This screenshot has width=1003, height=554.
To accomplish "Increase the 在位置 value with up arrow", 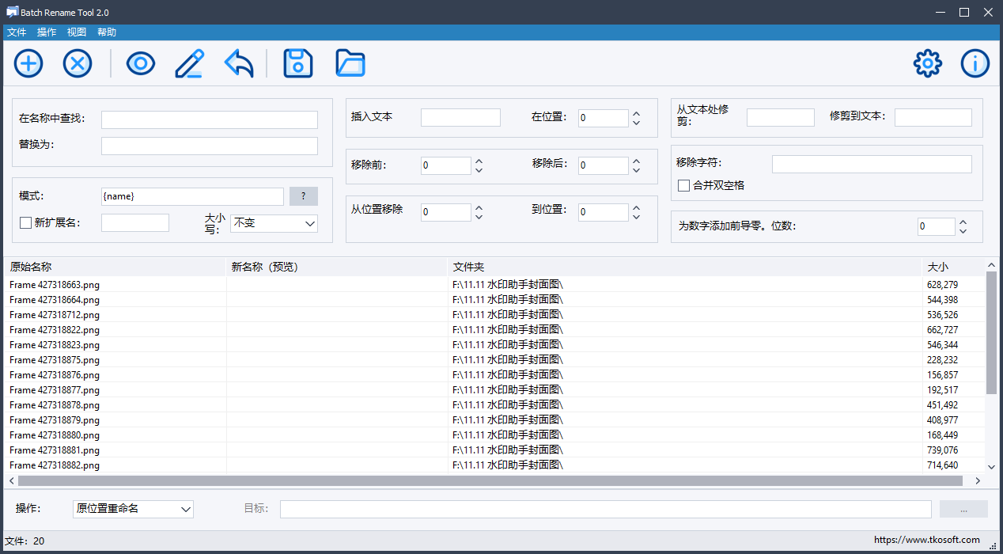I will (636, 114).
